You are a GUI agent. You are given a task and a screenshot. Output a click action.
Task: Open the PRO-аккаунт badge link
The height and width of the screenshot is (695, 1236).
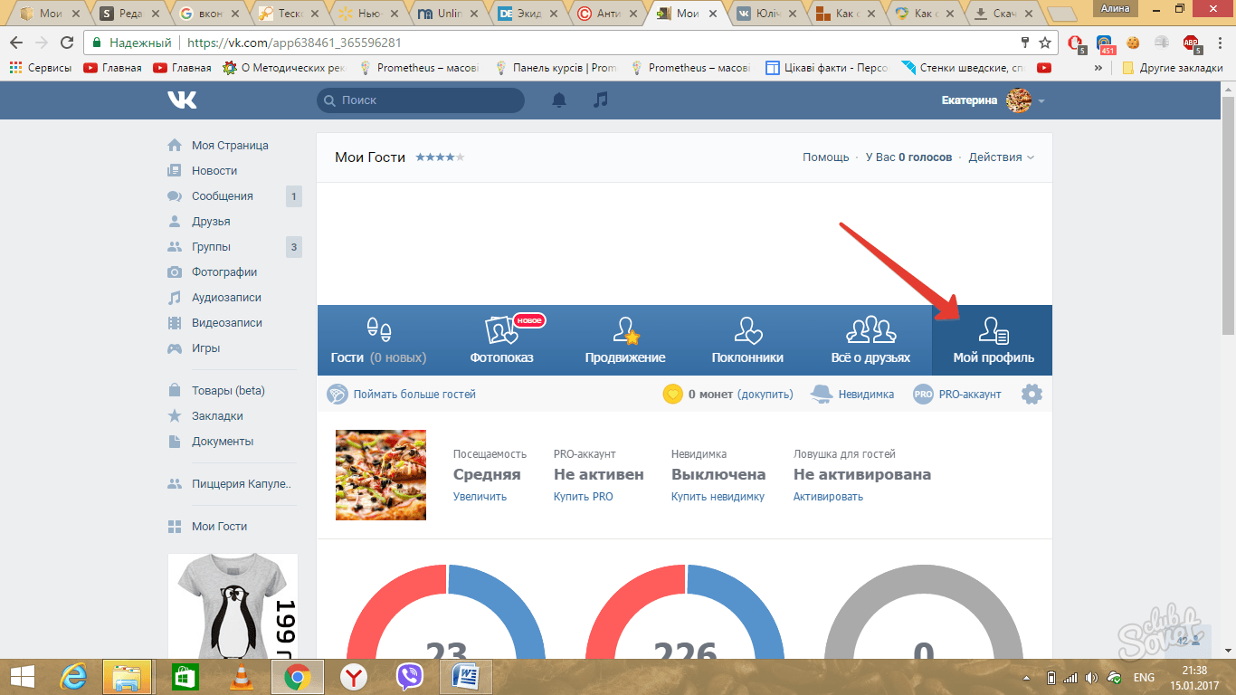(957, 395)
